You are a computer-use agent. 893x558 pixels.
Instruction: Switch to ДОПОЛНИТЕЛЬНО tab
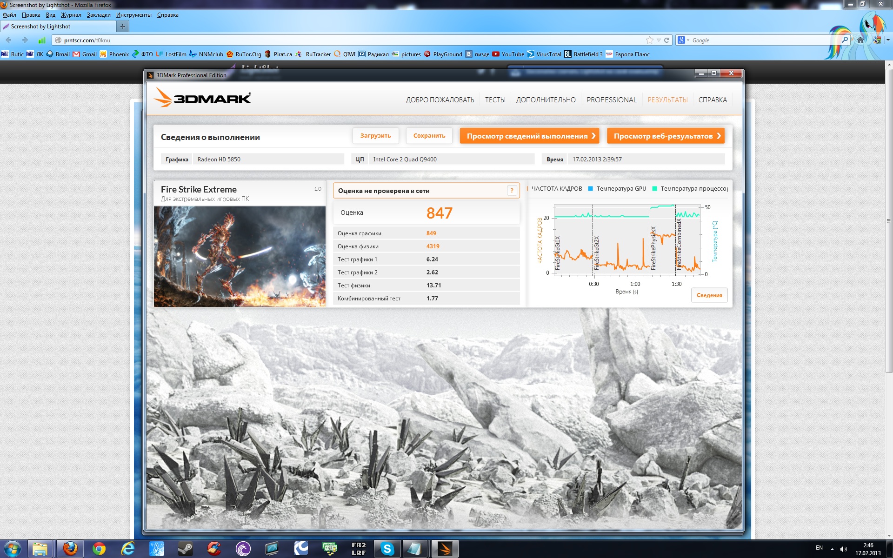[546, 100]
